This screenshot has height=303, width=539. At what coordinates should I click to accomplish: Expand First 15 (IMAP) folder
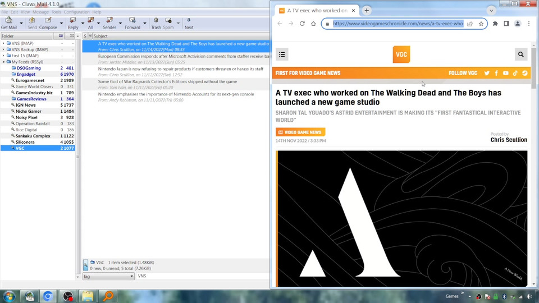point(3,56)
